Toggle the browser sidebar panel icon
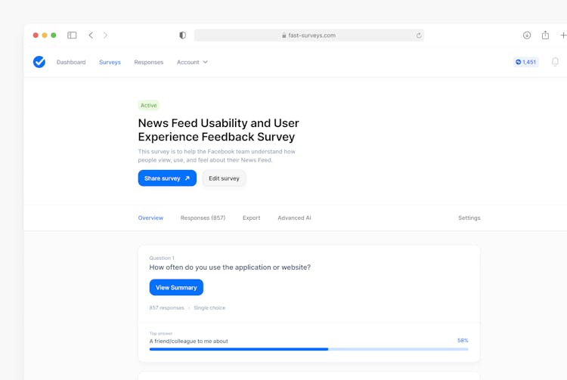This screenshot has width=567, height=380. 72,36
